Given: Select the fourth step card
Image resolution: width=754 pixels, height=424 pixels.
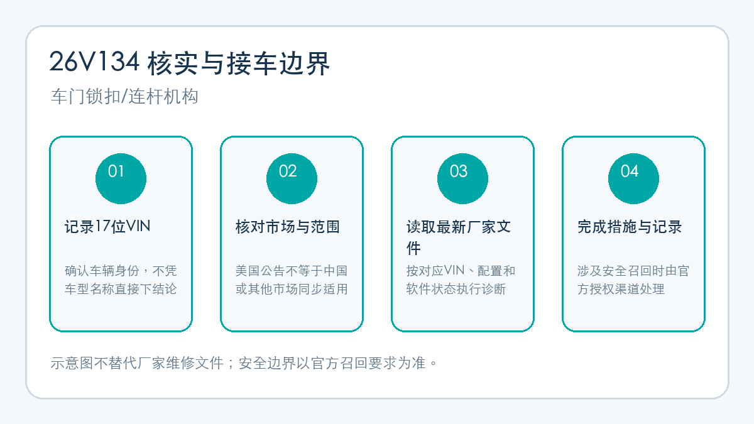Looking at the screenshot, I should [x=633, y=234].
